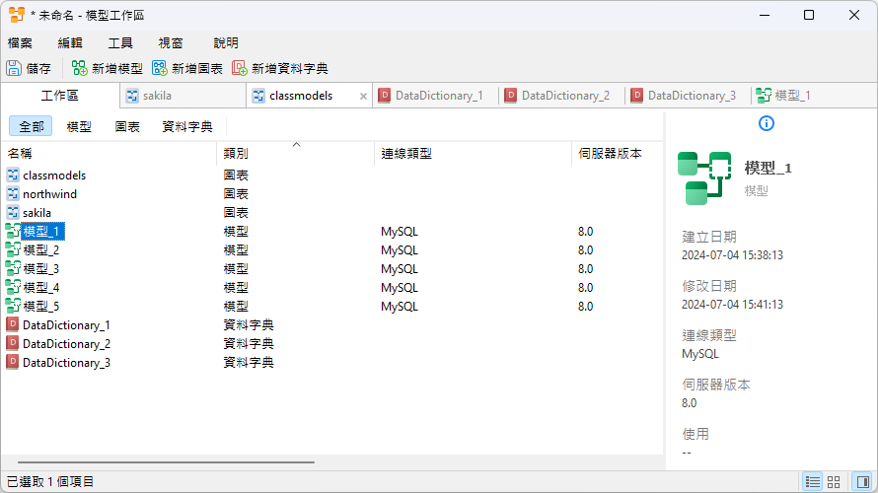
Task: Select the northwind diagram icon in list
Action: tap(13, 194)
